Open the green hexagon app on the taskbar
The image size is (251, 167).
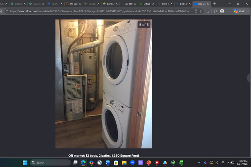click(x=173, y=162)
